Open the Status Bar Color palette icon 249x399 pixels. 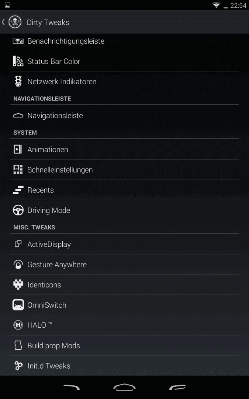click(18, 61)
